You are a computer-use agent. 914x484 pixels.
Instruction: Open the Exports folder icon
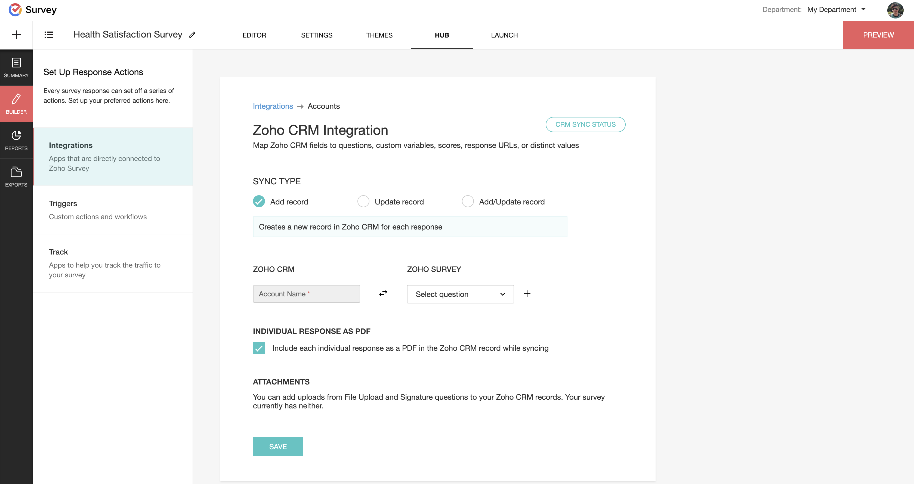[16, 176]
